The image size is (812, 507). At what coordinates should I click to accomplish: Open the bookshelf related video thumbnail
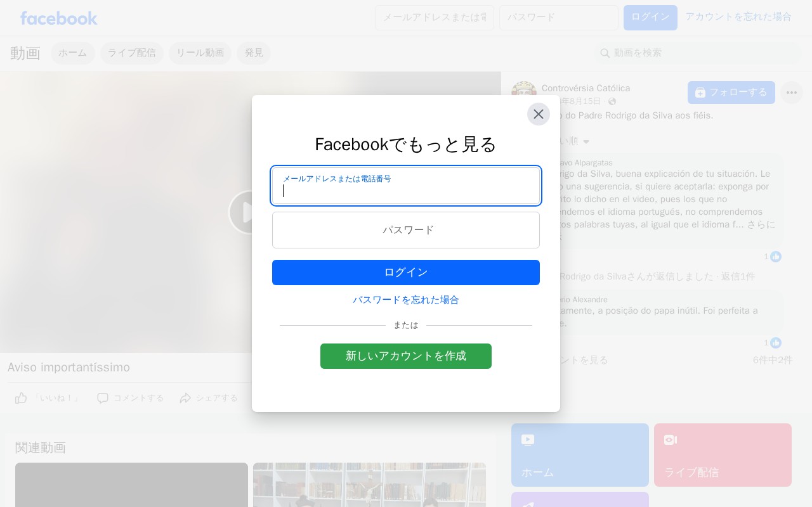click(x=369, y=485)
